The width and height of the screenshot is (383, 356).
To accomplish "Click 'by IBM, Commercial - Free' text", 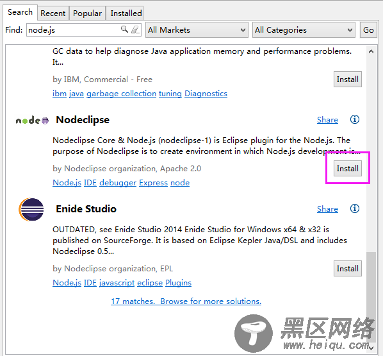I will [x=102, y=80].
